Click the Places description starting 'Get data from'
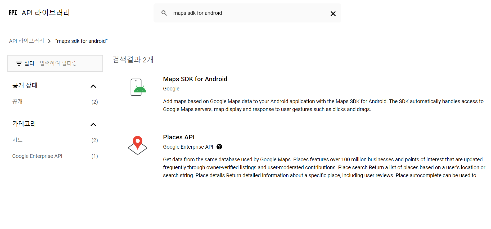The height and width of the screenshot is (229, 491). [x=324, y=167]
